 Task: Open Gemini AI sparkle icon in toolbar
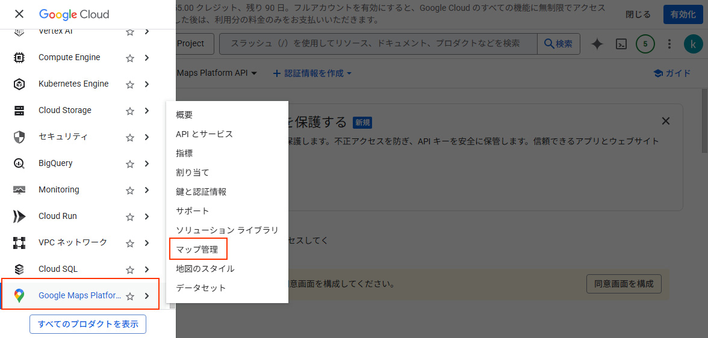(x=597, y=44)
